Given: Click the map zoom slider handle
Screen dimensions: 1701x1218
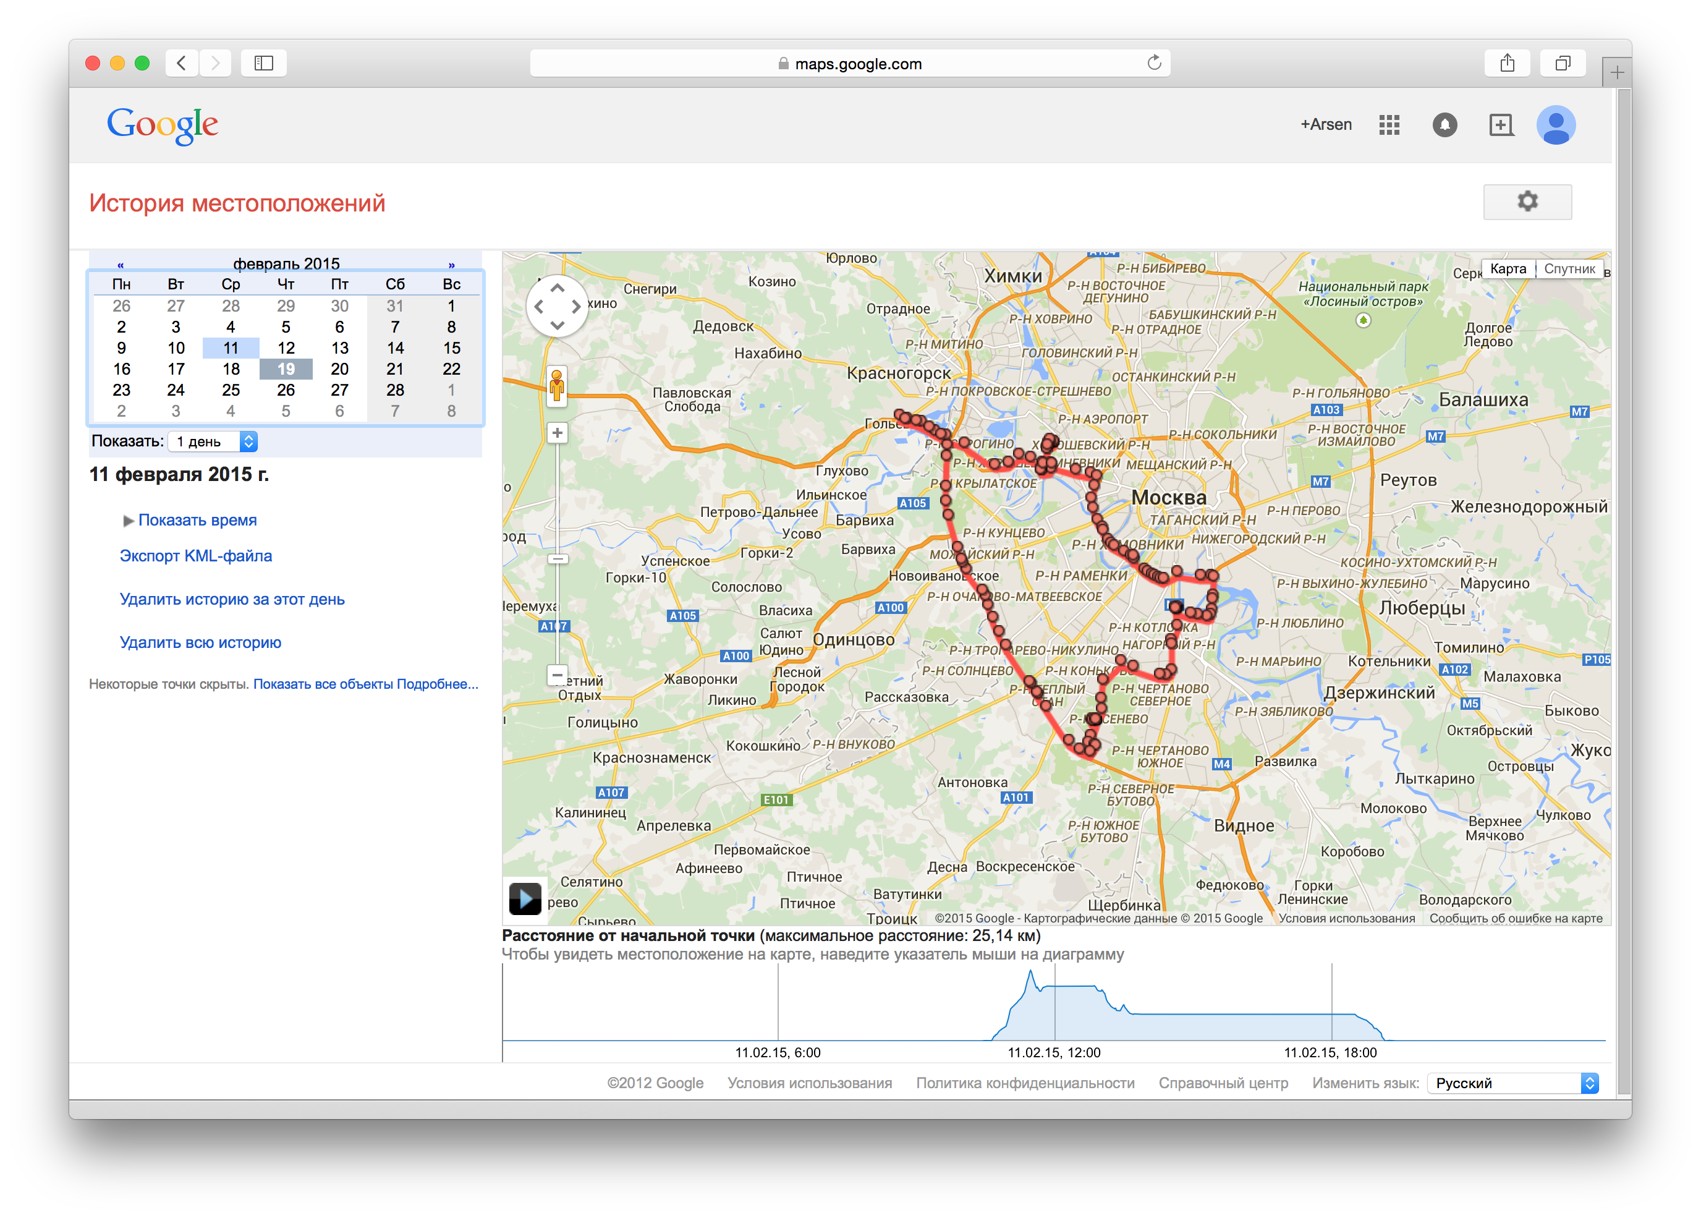Looking at the screenshot, I should pos(556,560).
